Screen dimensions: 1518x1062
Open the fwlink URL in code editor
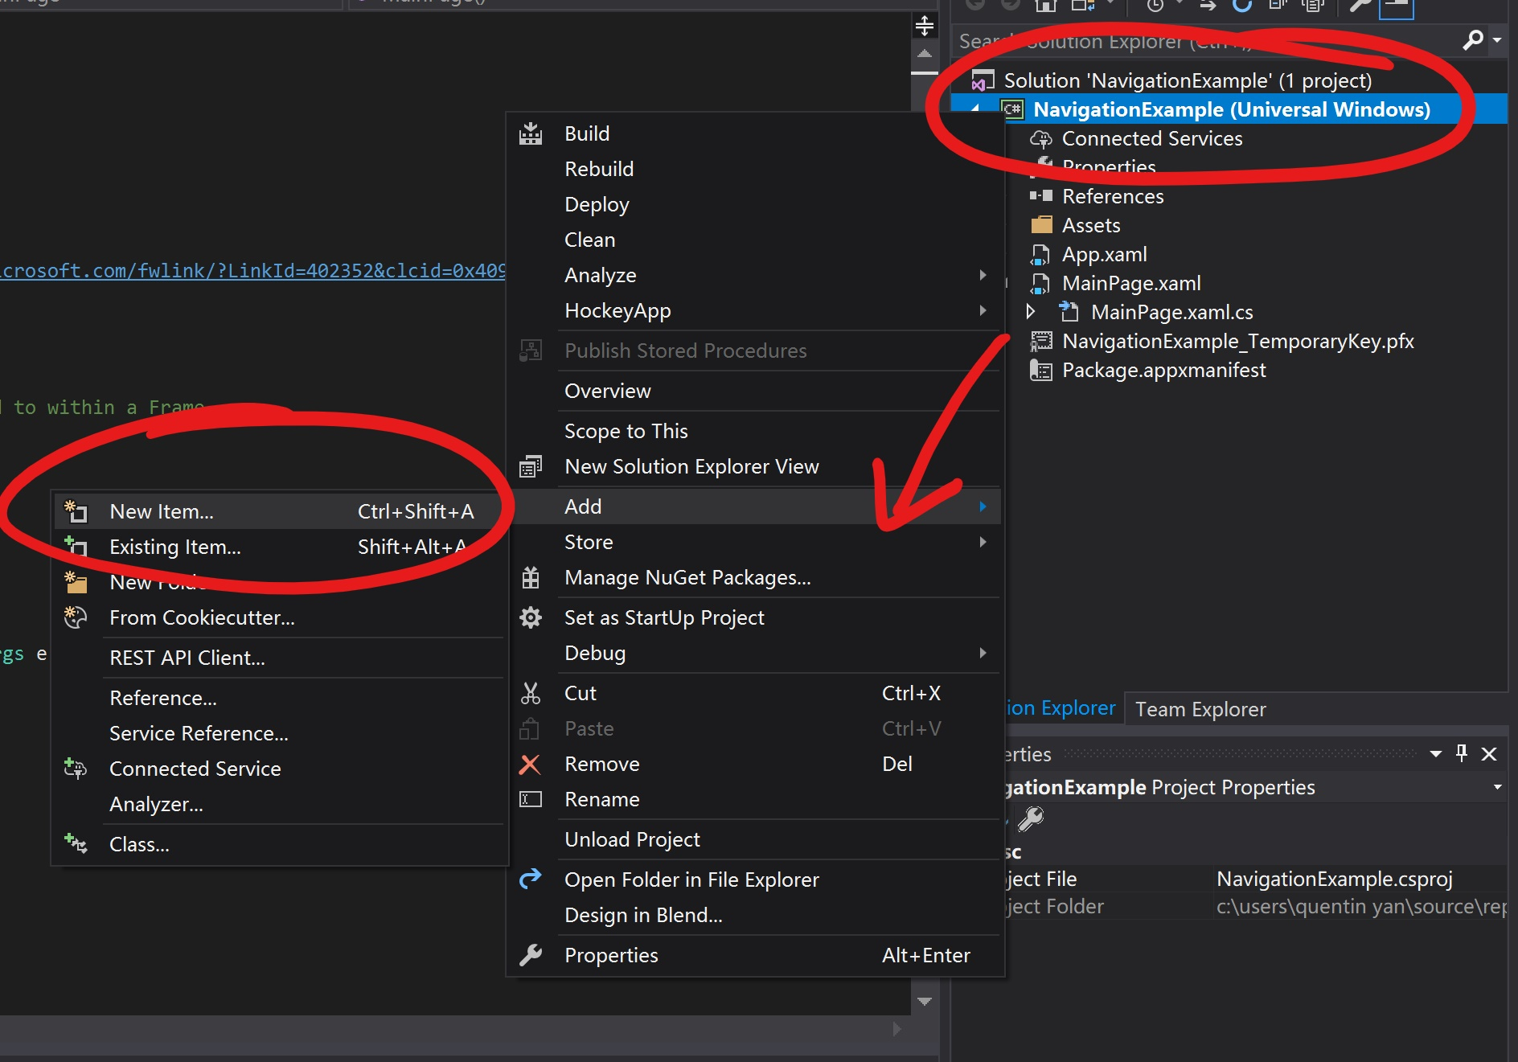click(253, 271)
